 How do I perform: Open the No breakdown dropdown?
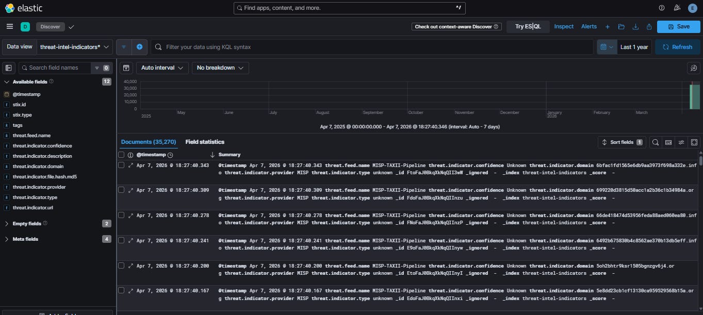tap(220, 68)
